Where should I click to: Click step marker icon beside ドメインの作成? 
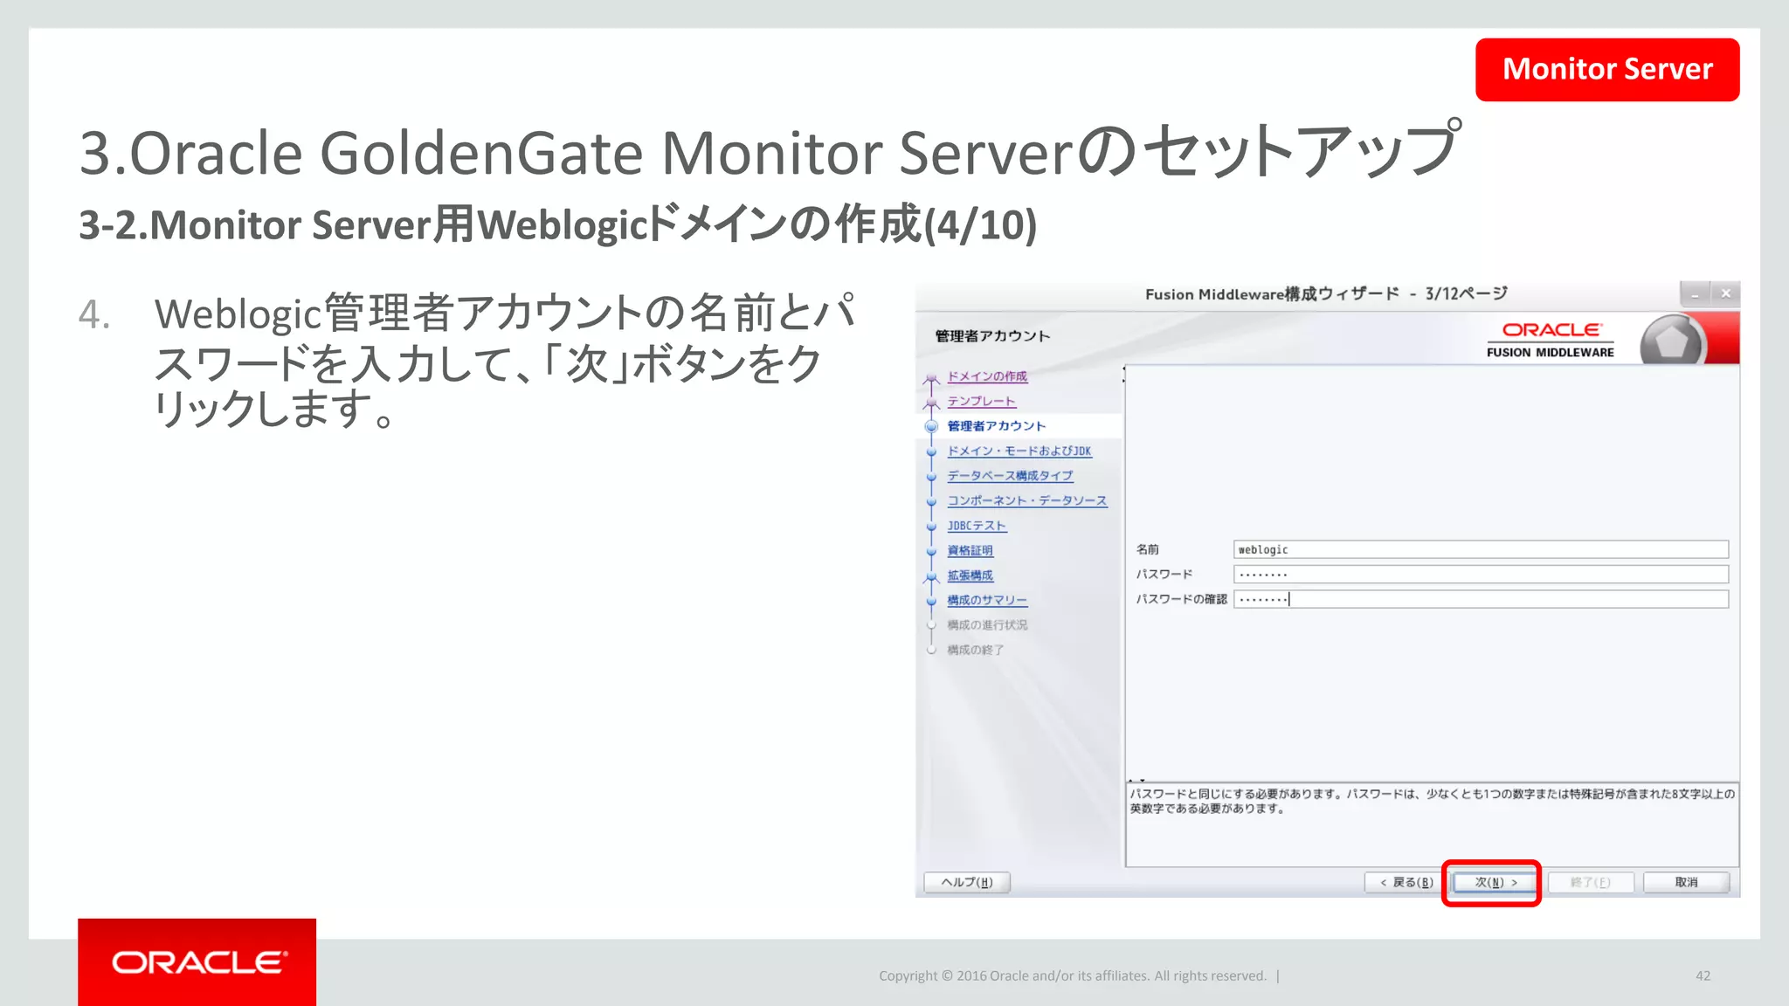(x=931, y=377)
